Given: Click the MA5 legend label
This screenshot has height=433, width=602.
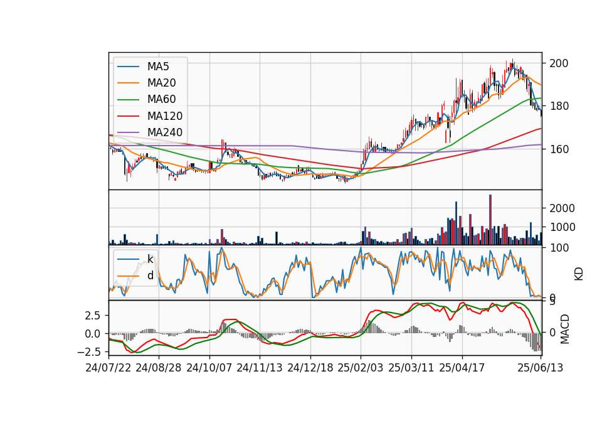Looking at the screenshot, I should coord(158,67).
